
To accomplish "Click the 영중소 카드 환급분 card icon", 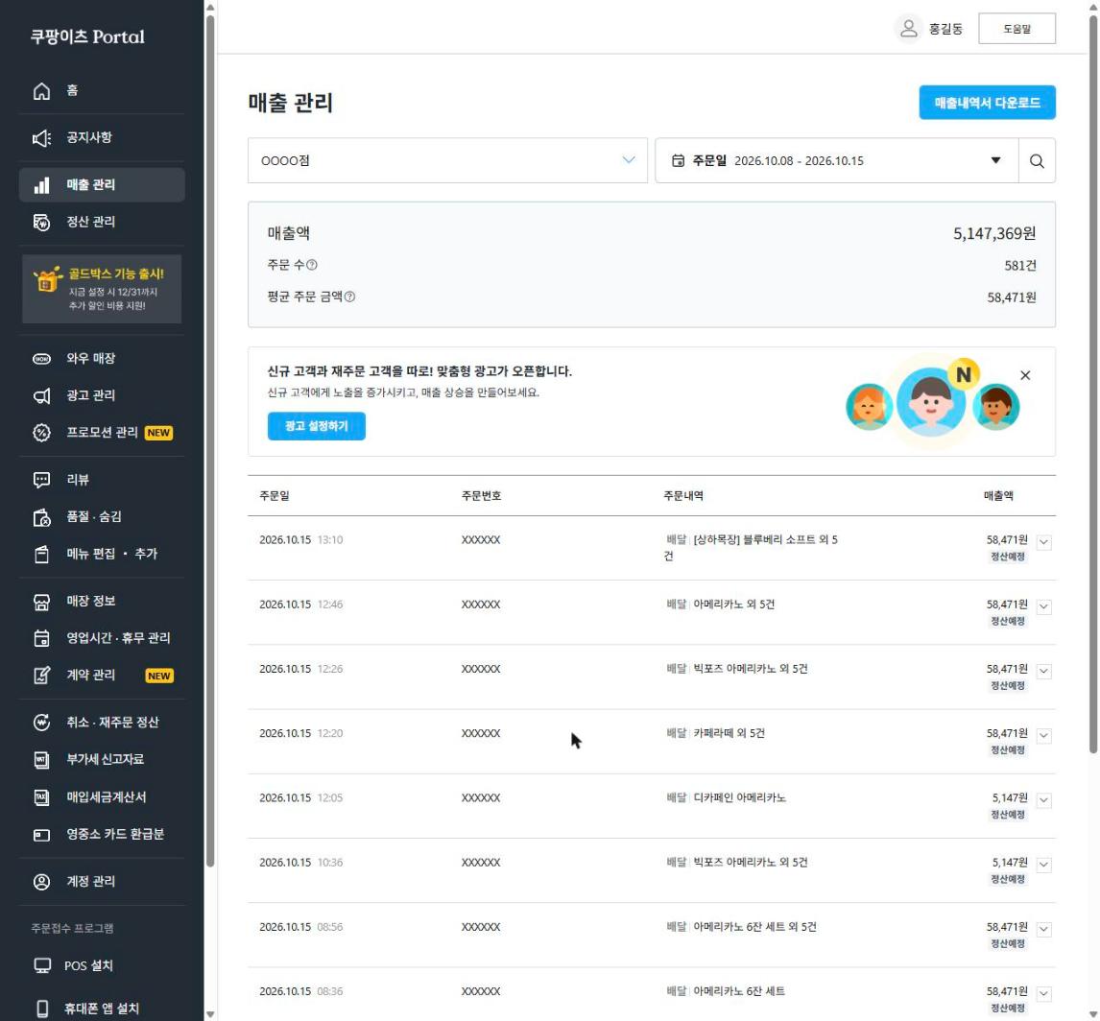I will 42,835.
